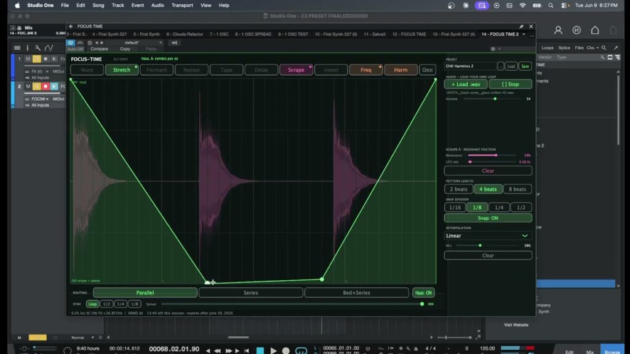630x354 pixels.
Task: Click the + Load .wav button
Action: (466, 84)
